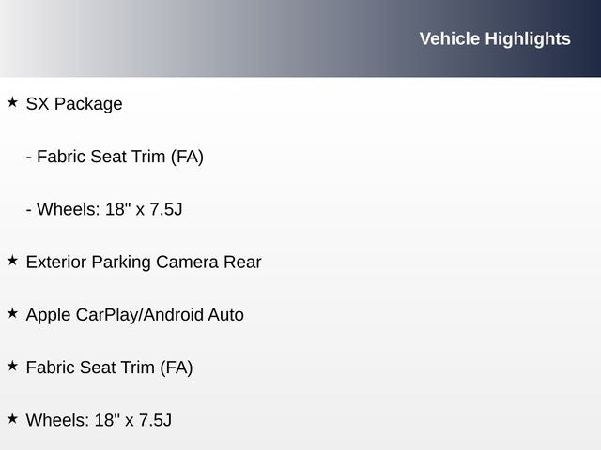Select the SX Package highlight text
The width and height of the screenshot is (601, 450).
coord(74,104)
